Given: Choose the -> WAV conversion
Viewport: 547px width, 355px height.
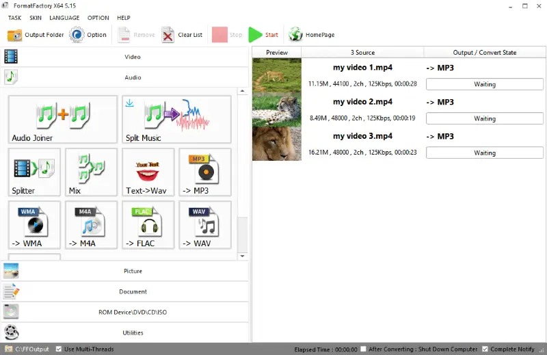Looking at the screenshot, I should coord(204,225).
